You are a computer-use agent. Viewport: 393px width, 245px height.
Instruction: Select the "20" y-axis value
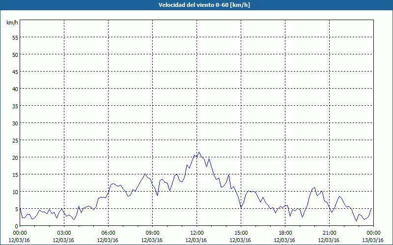click(x=15, y=157)
